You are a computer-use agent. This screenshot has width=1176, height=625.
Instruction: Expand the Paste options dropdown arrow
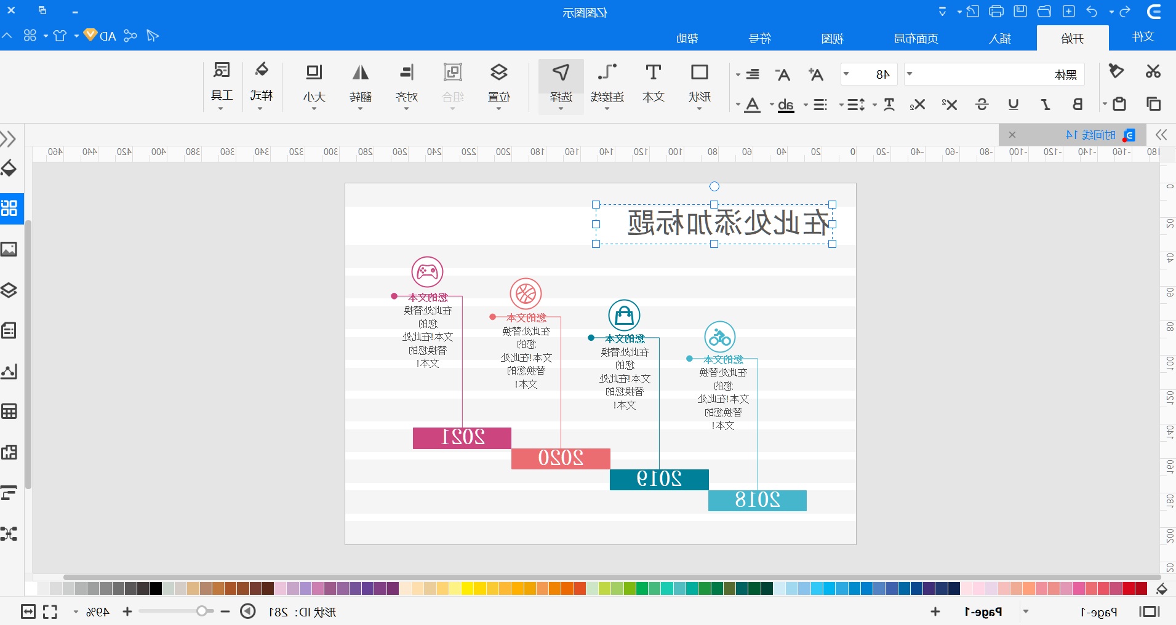coord(1105,104)
